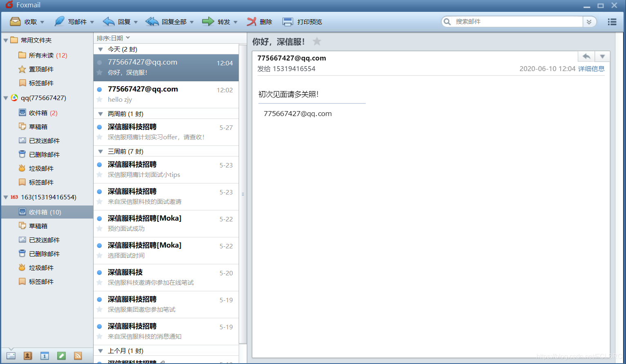Viewport: 626px width, 364px height.
Task: Open 163 account 已删除邮件 folder
Action: coord(44,254)
